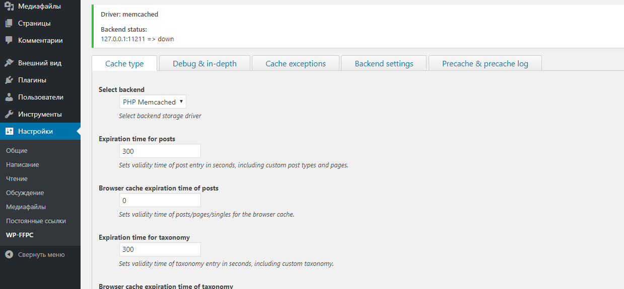Click the Plugins plug icon
Screen dimensions: 624x289
(9, 80)
